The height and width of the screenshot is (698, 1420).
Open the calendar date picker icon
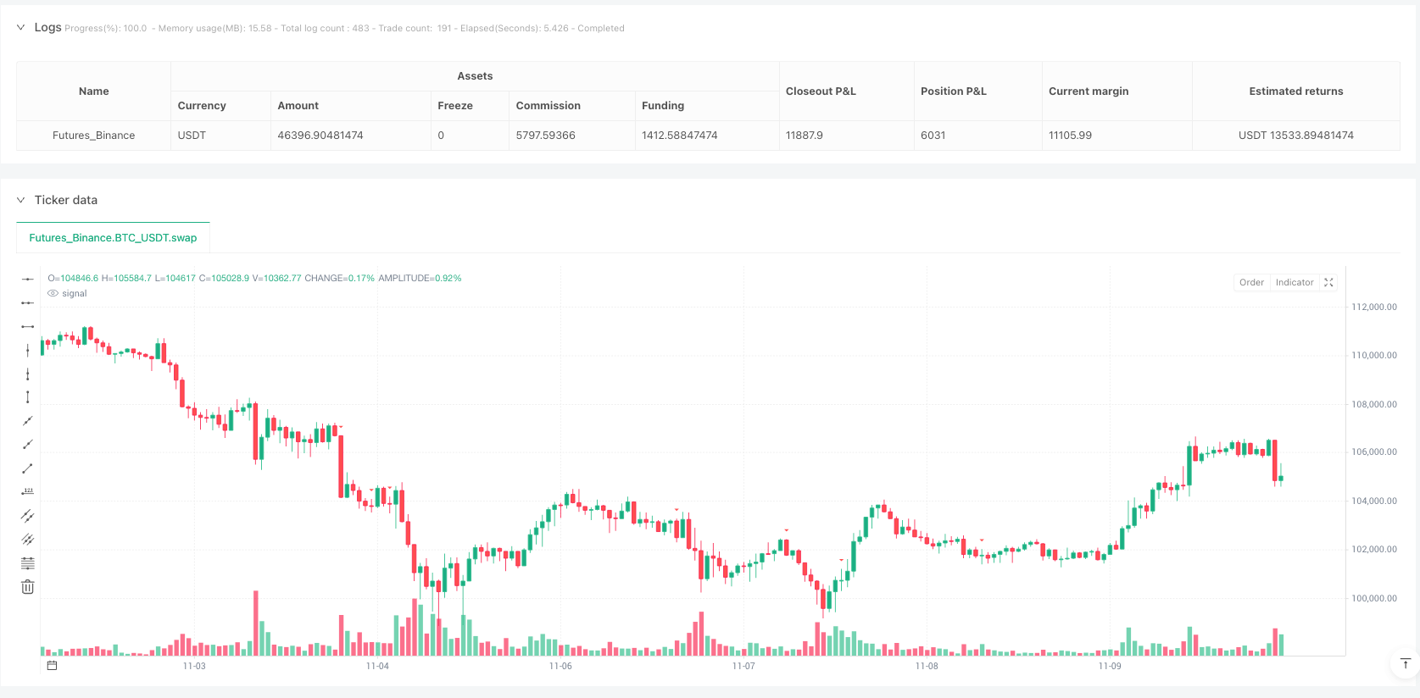tap(52, 666)
